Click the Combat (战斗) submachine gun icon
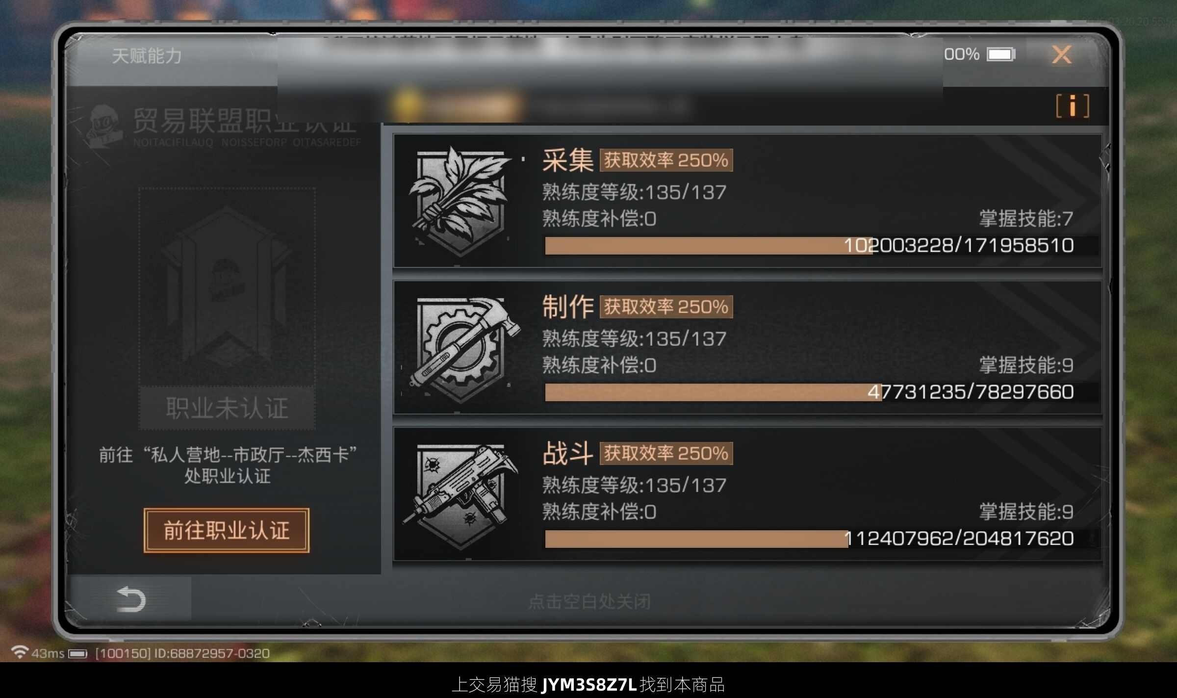This screenshot has height=698, width=1177. 460,495
